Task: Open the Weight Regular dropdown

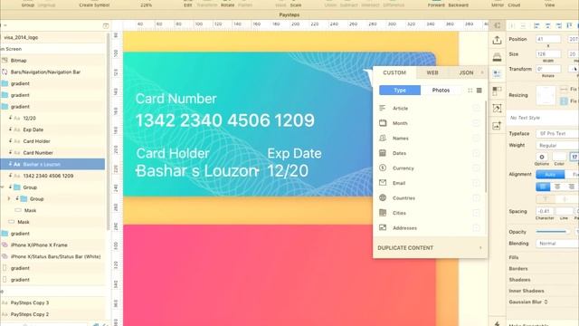Action: 557,145
